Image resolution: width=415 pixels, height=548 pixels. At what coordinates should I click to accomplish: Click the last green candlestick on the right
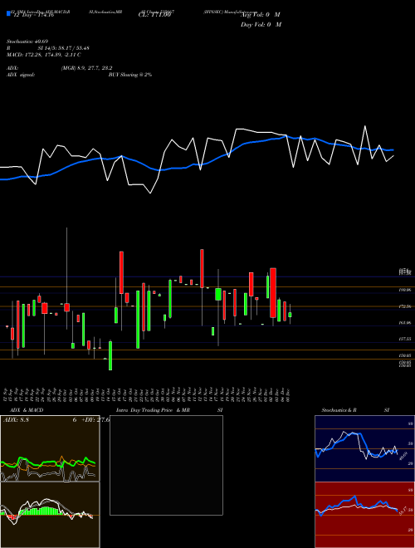290,315
